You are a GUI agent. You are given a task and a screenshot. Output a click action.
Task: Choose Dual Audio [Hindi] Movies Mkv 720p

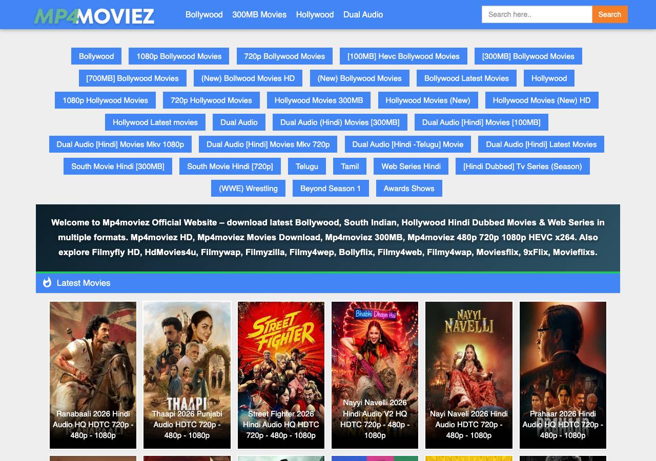click(x=268, y=144)
